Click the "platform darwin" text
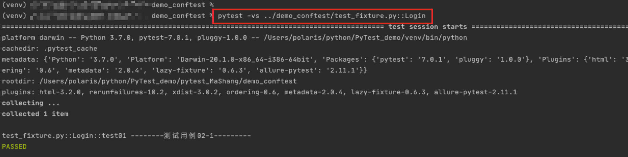Screen dimensions: 628x157 [33, 38]
